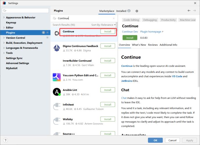Open the Plugin homepage link
Viewport: 200px width, 145px height.
click(x=151, y=32)
